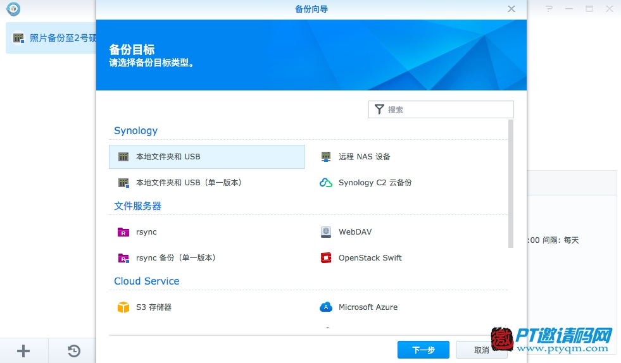Click the 文件服务器 section heading
This screenshot has height=363, width=621.
[138, 206]
